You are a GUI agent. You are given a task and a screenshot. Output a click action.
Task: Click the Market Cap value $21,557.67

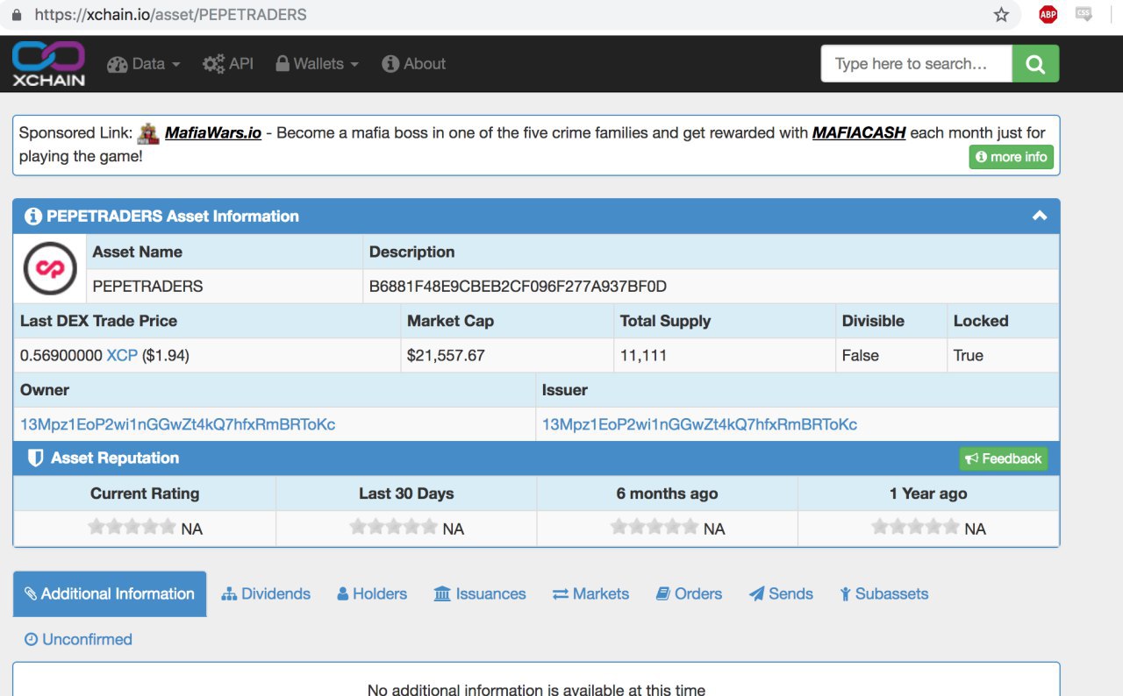[x=446, y=356]
